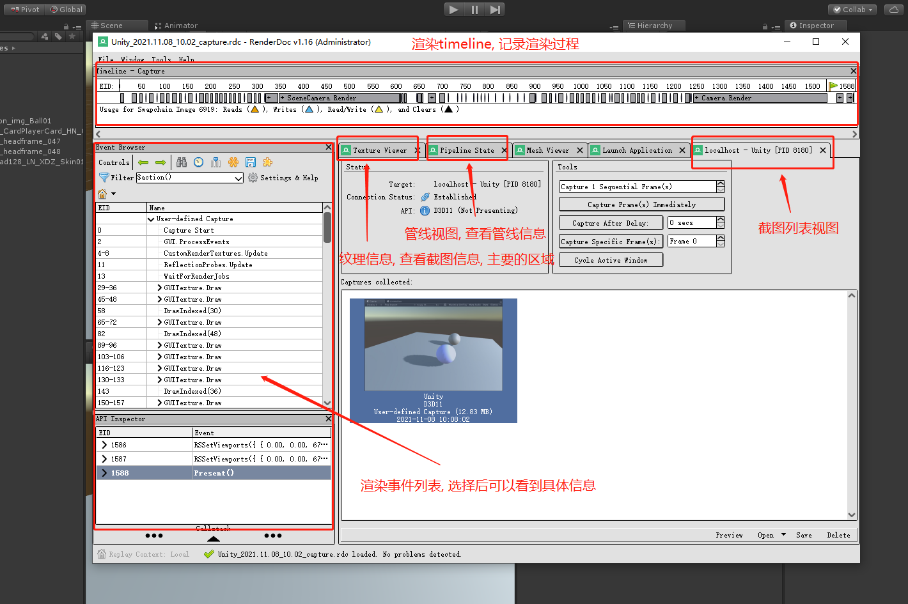Screen dimensions: 908x604
Task: Go to next event with green right arrow
Action: click(160, 162)
